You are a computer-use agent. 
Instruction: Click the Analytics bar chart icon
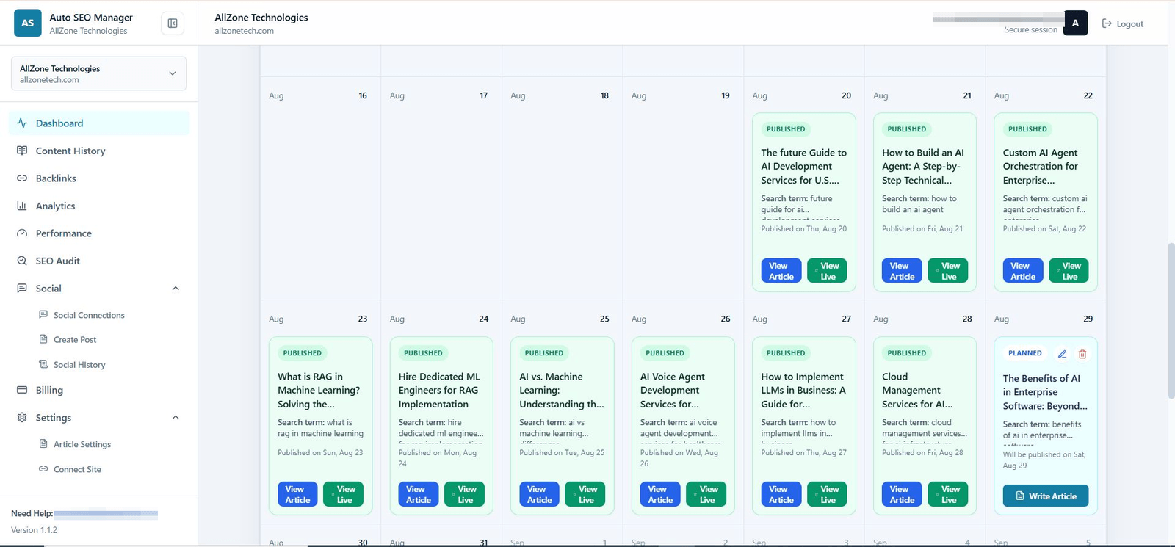click(x=22, y=206)
